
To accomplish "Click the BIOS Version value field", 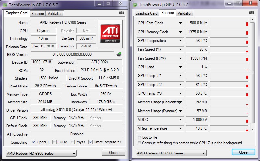I will (x=72, y=54).
